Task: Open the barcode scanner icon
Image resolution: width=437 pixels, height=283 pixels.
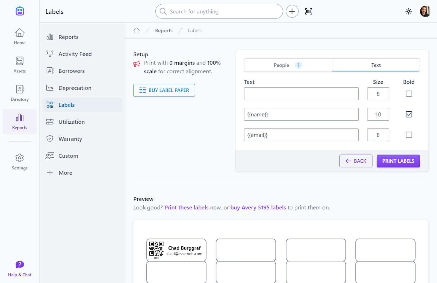Action: click(308, 11)
